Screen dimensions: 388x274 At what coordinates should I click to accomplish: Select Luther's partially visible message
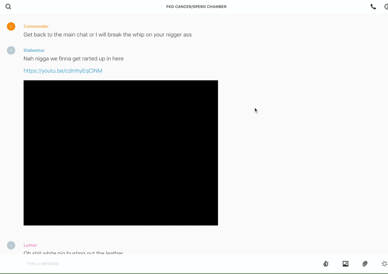(73, 252)
